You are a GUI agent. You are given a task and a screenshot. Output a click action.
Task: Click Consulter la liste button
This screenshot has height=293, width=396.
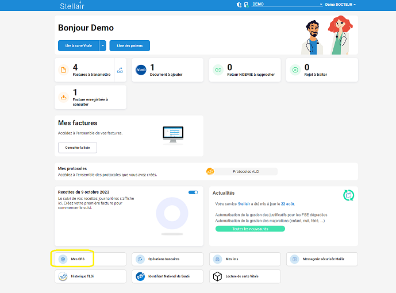(78, 148)
